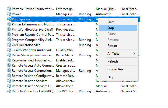
Task: Click 'Manages di...' description cell
Action: 65,71
